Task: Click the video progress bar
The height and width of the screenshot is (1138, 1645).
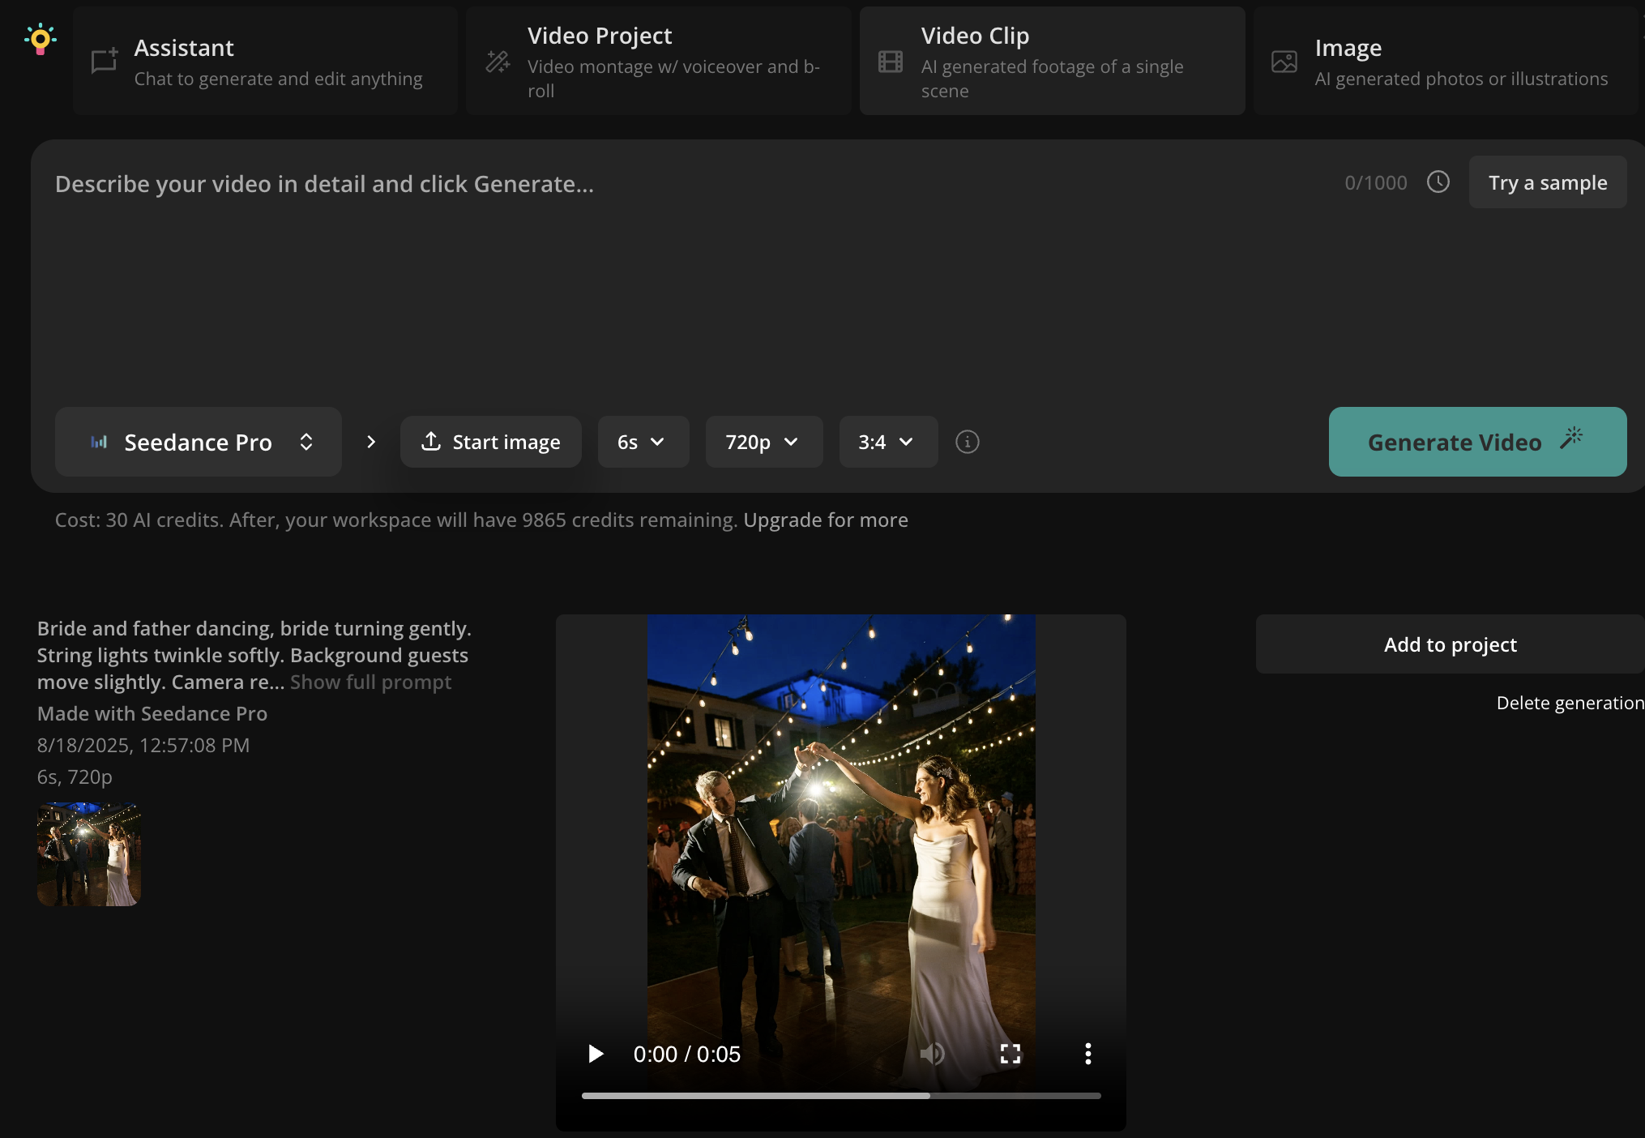Action: click(840, 1096)
